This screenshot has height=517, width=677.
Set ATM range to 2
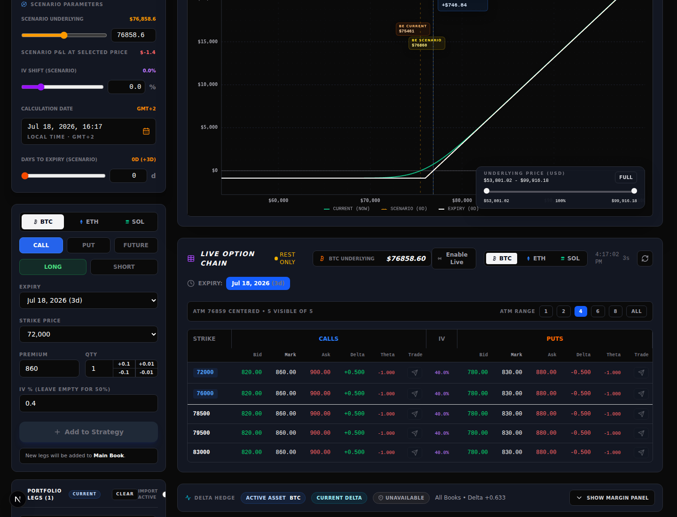coord(563,311)
